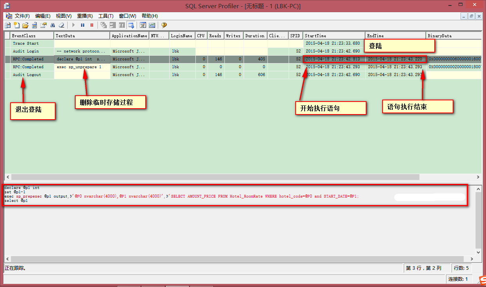This screenshot has height=287, width=486.
Task: Click the grid's horizontal scrollbar right arrow
Action: 478,177
